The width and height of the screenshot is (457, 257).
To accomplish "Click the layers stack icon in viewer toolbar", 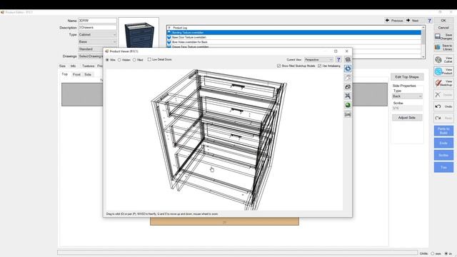I will 348,59.
